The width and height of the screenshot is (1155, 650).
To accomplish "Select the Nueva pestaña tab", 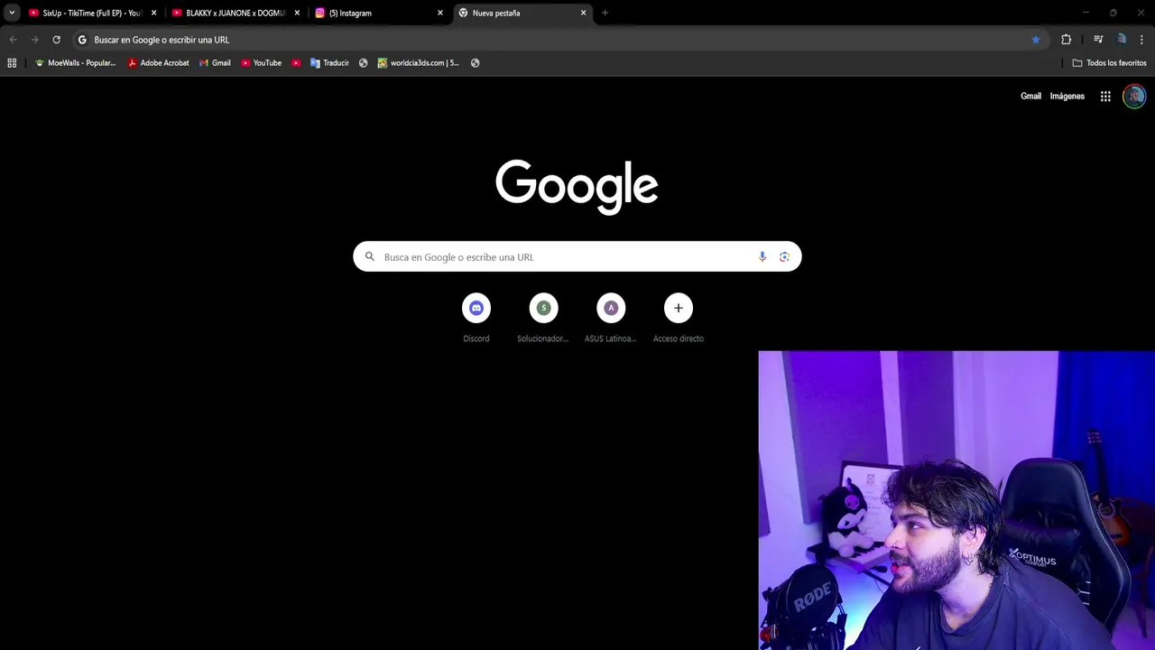I will tap(522, 13).
